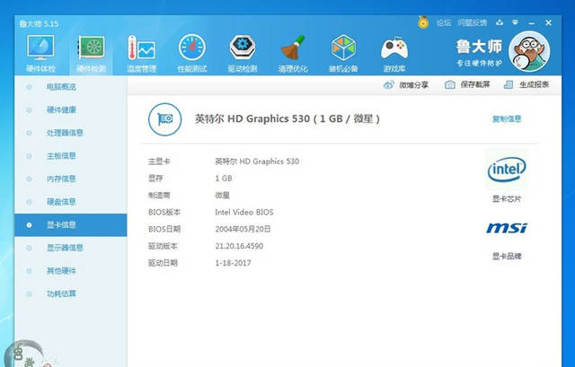Click the 驱动版本 label

[163, 246]
